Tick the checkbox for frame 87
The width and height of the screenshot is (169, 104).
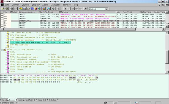click(x=2, y=14)
